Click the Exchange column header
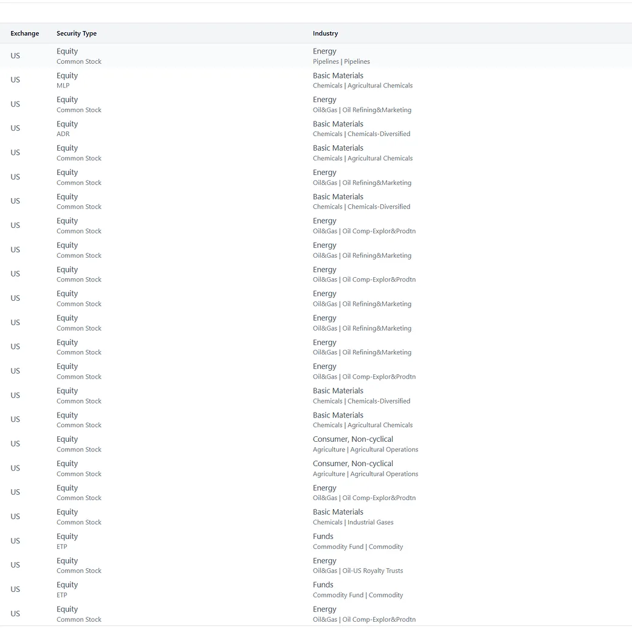 click(x=25, y=33)
